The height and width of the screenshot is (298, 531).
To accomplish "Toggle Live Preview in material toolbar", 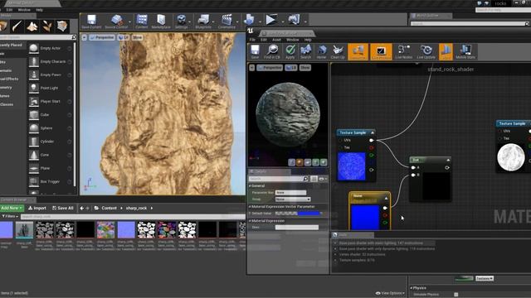I will click(381, 51).
